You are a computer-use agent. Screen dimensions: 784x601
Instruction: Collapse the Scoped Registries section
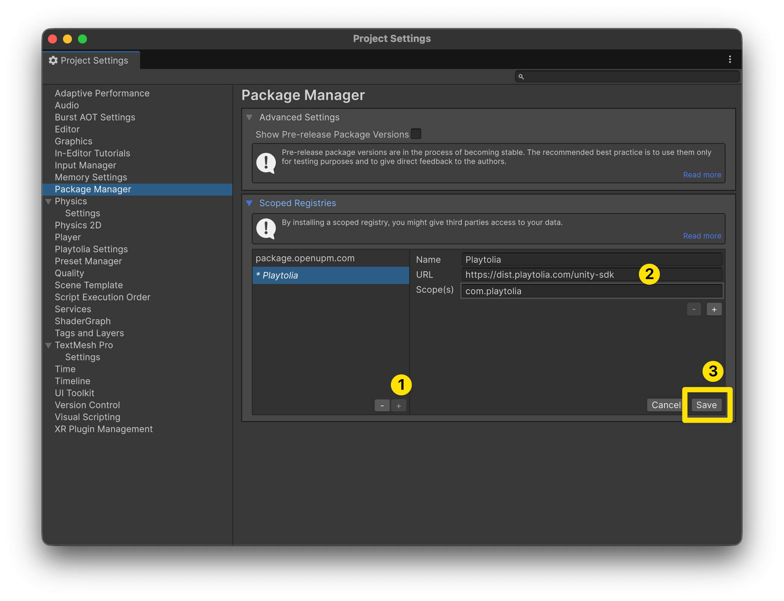[x=249, y=203]
